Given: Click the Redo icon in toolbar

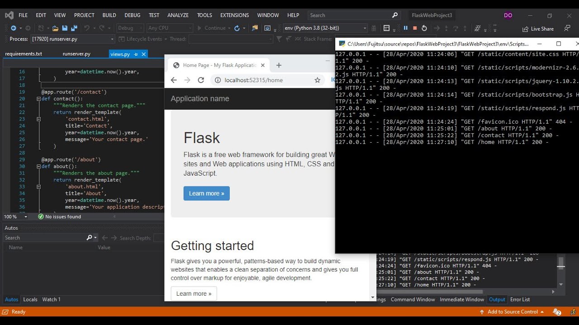Looking at the screenshot, I should click(x=102, y=28).
